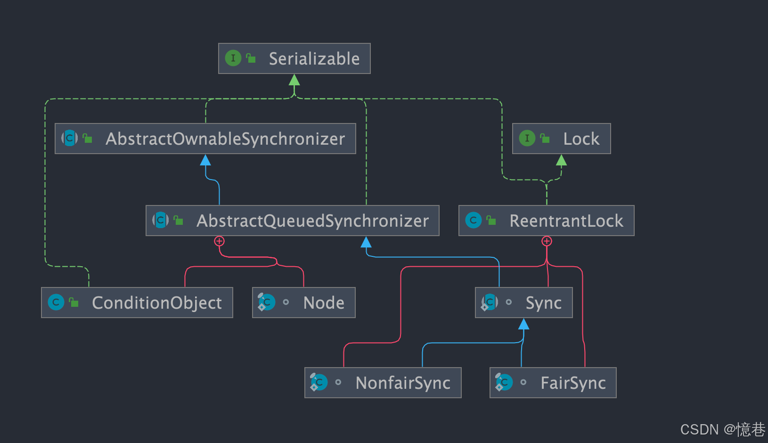768x443 pixels.
Task: Click the class icon of ReentrantLock
Action: (474, 220)
